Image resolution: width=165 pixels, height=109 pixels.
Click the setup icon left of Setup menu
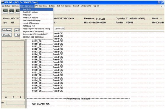[x=3, y=6]
